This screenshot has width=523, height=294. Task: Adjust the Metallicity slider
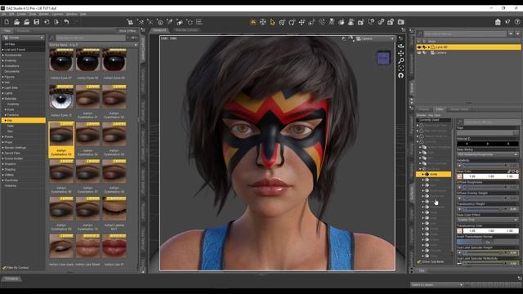[487, 165]
